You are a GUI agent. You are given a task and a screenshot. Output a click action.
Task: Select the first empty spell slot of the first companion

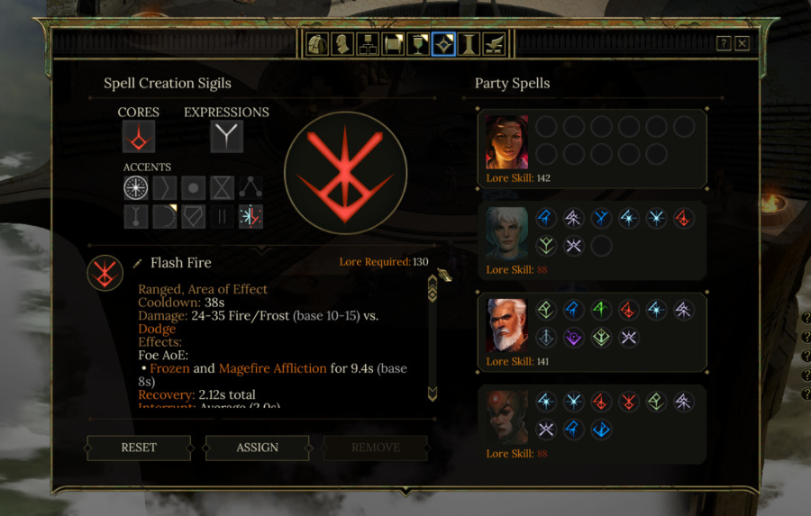coord(546,127)
